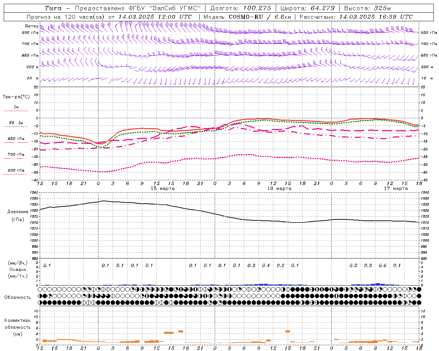Screen dimensions: 439x351
Task: Click the "Давление" pressure panel label
Action: (18, 212)
